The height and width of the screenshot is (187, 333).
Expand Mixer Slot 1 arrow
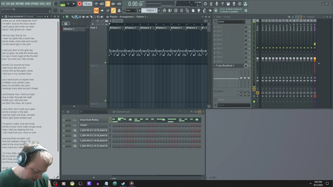(x=215, y=27)
